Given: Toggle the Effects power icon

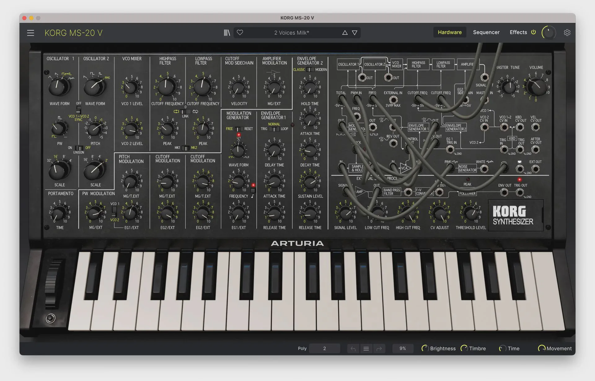Looking at the screenshot, I should [533, 32].
